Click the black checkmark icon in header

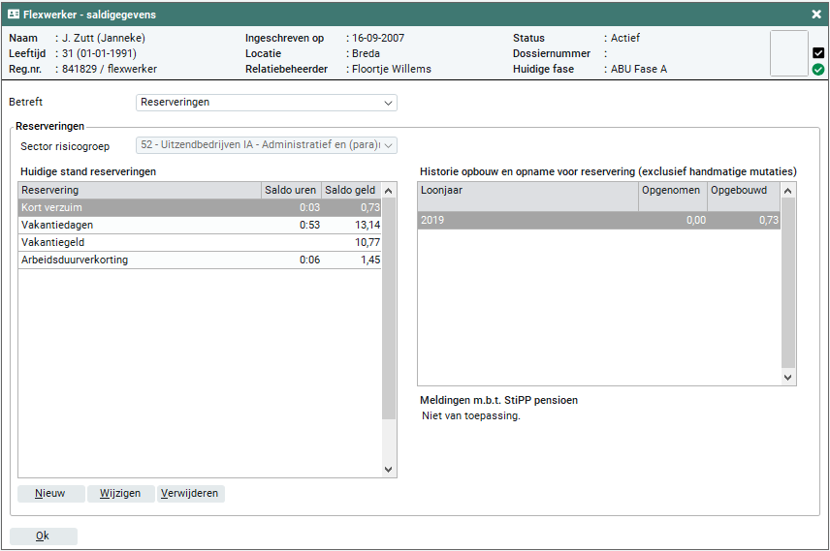[818, 53]
